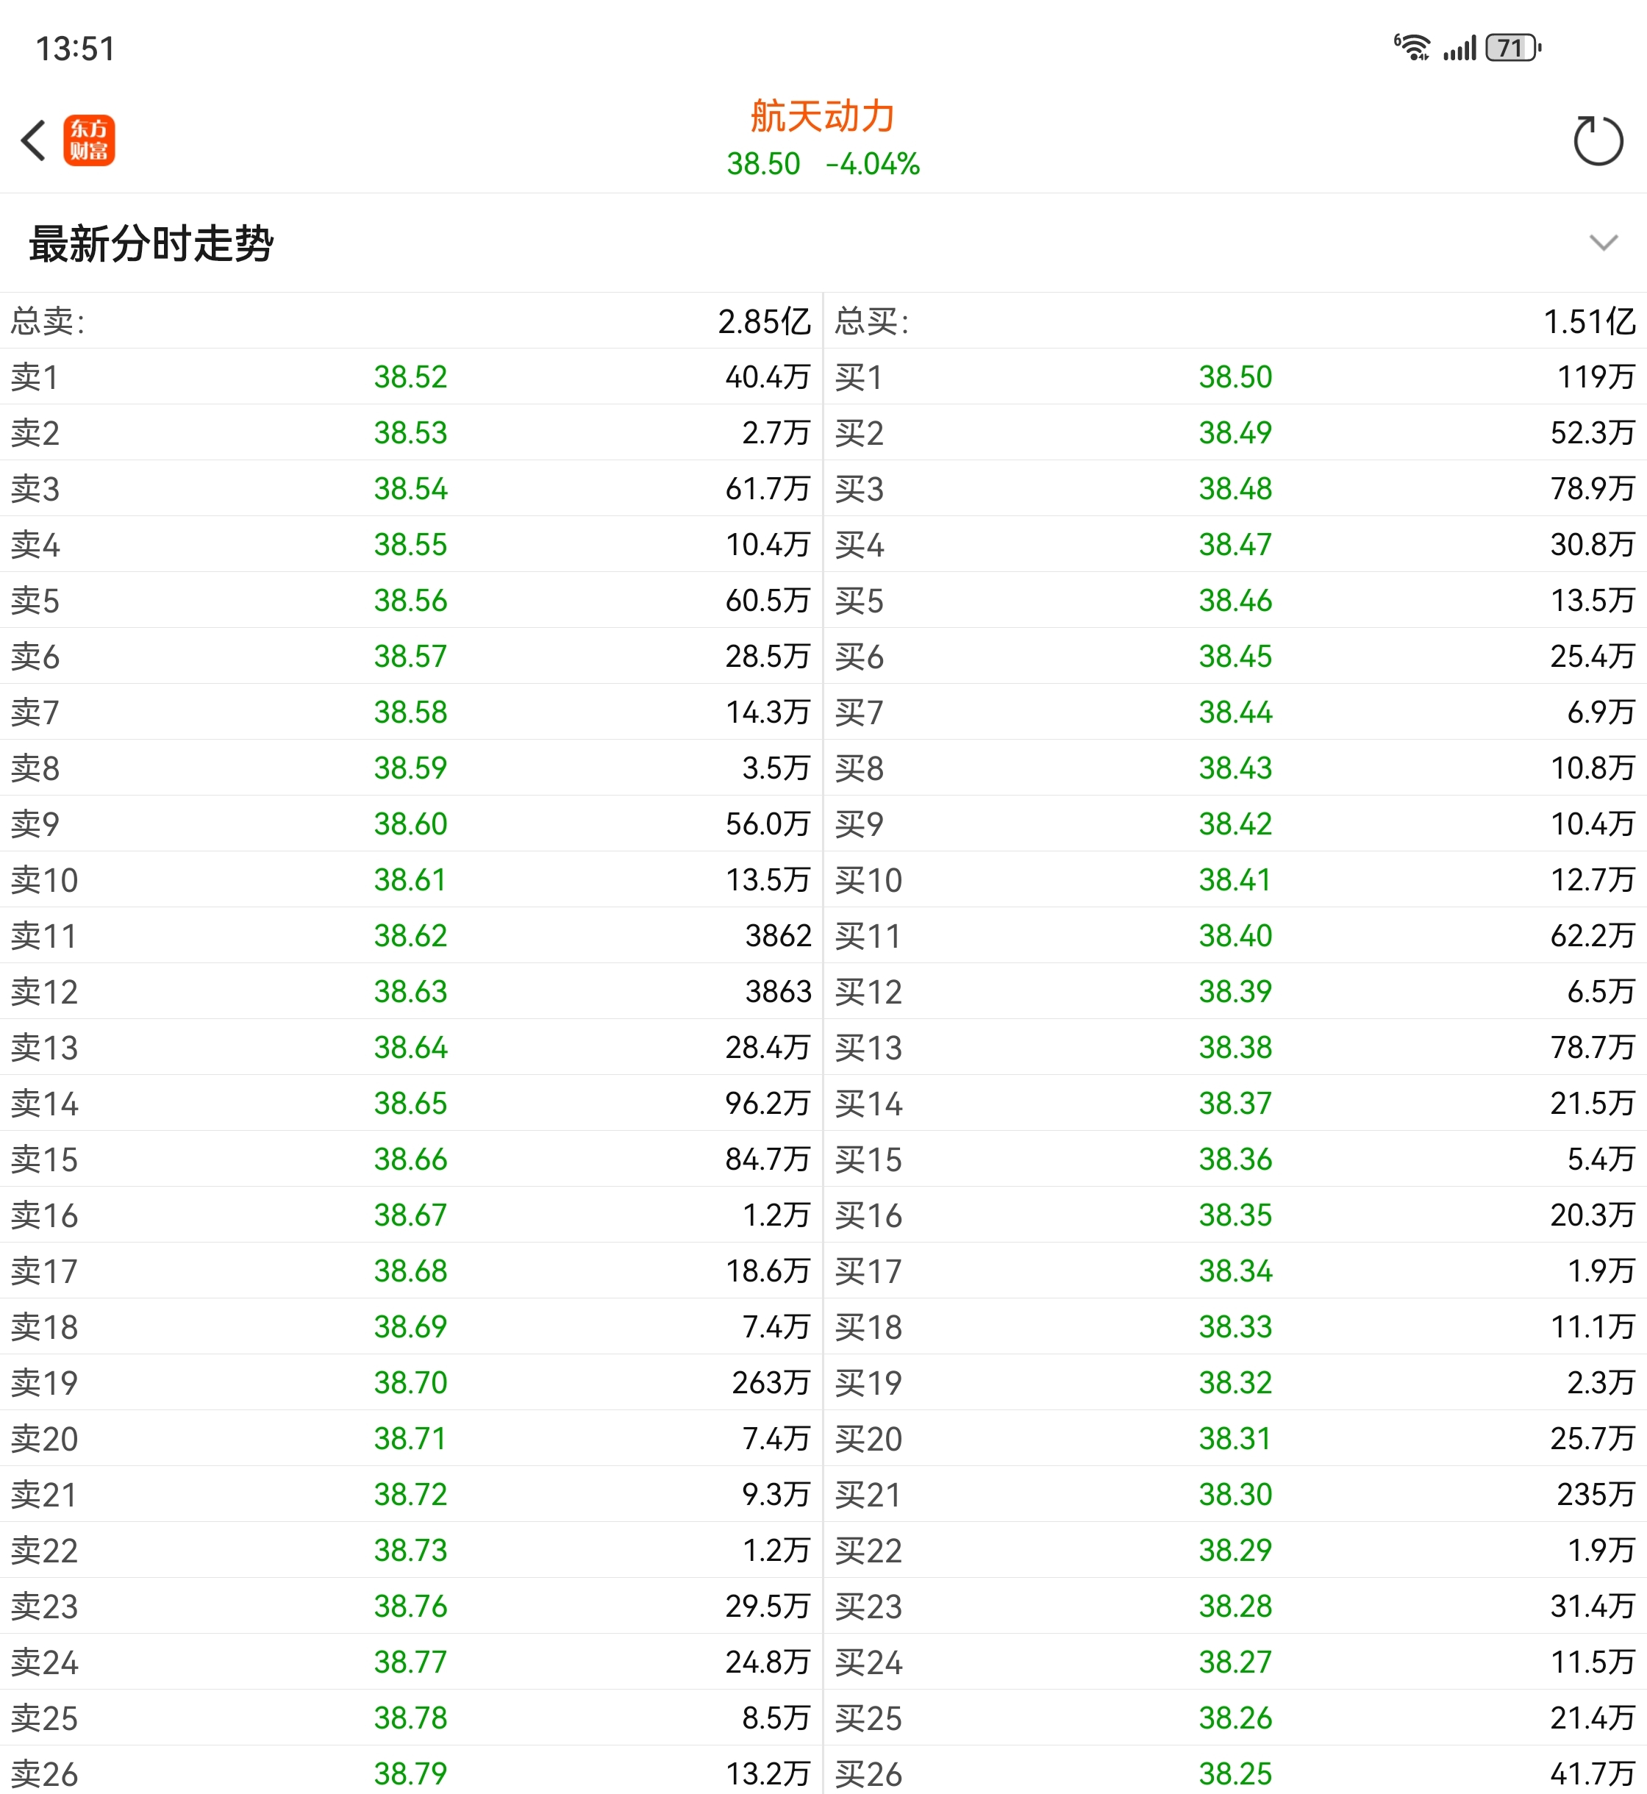Select the 卖19 row at 38.70
The width and height of the screenshot is (1647, 1794).
[x=410, y=1382]
